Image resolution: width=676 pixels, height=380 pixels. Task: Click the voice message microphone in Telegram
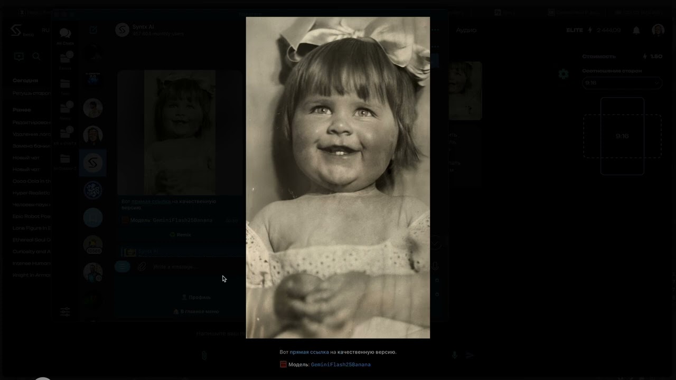[x=436, y=267]
